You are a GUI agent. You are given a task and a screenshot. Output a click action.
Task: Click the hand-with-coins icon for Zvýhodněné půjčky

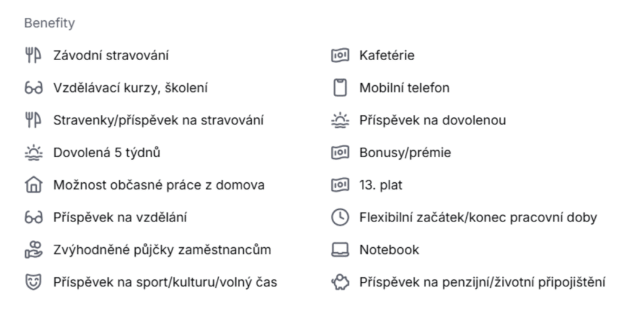33,250
